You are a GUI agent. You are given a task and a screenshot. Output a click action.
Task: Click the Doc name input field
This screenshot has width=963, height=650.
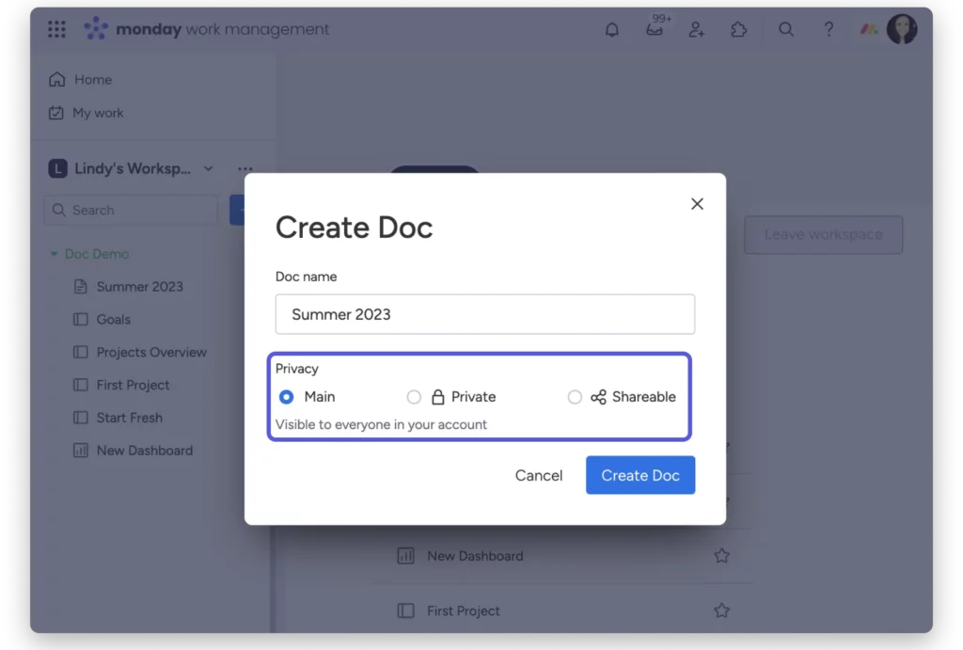[x=484, y=314]
